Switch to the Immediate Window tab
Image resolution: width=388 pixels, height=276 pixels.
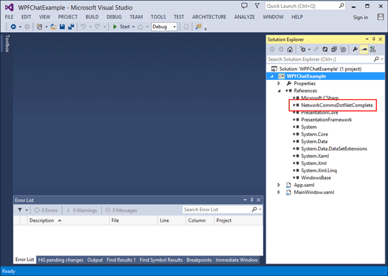[x=237, y=260]
